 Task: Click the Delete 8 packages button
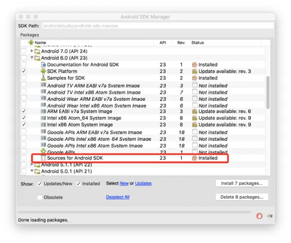point(242,197)
